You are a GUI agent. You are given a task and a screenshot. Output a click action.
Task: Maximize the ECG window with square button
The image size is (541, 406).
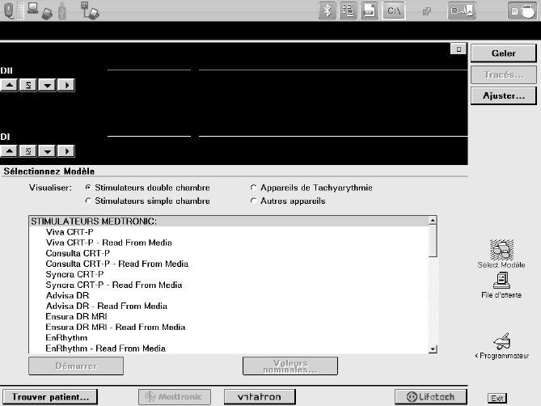[459, 49]
